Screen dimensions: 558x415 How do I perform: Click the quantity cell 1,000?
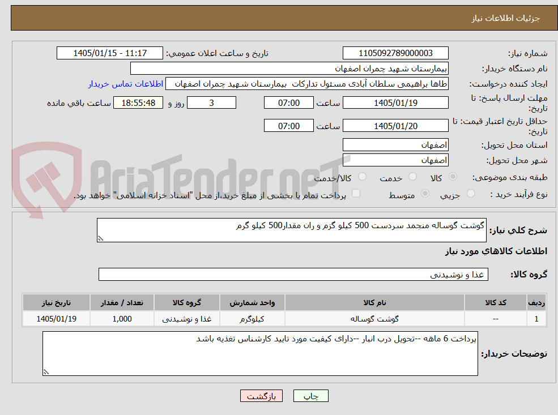122,319
